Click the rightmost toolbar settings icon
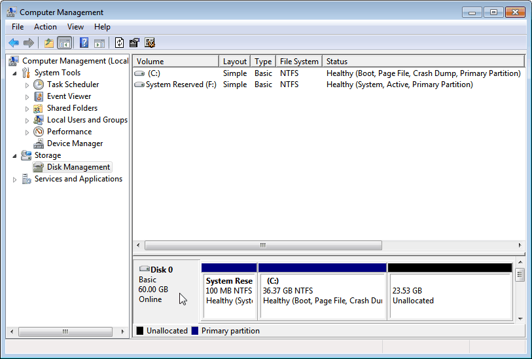532x359 pixels. (150, 43)
